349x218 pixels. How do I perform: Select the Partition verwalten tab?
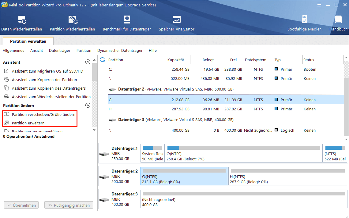tap(28, 41)
